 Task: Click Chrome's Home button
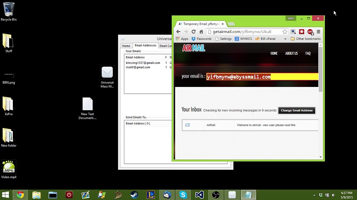click(201, 32)
